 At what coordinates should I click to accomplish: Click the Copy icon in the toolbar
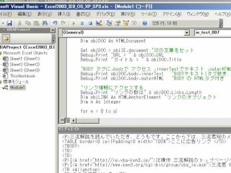pyautogui.click(x=28, y=23)
